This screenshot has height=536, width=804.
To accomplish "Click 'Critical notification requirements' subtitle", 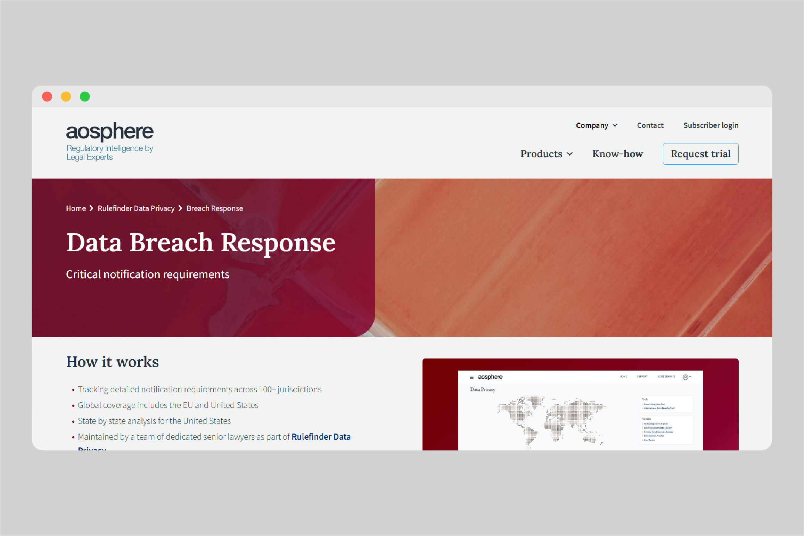I will (x=148, y=275).
